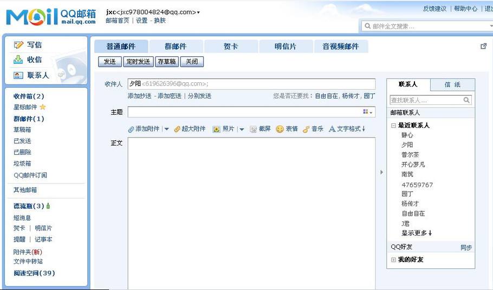
Task: Open the 已发送 sent folder
Action: click(22, 141)
